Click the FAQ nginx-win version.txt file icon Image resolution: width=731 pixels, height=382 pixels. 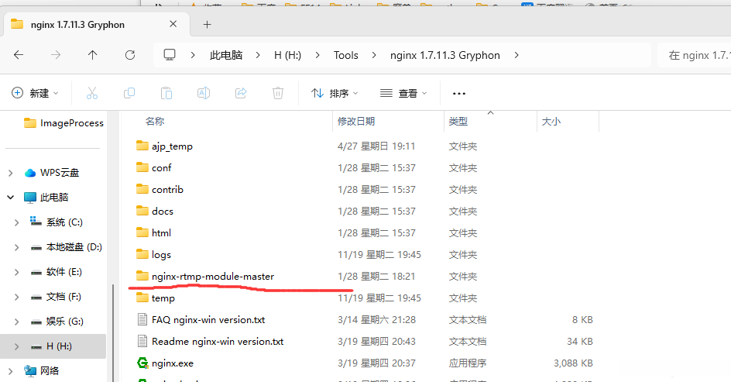[x=142, y=319]
